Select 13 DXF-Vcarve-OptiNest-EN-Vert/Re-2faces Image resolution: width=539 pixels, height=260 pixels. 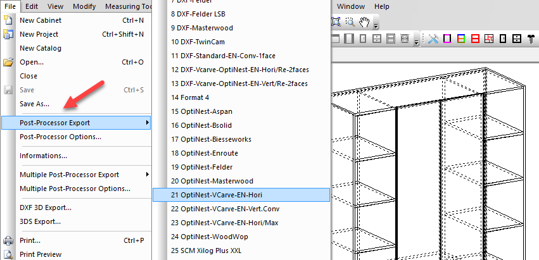[x=241, y=84]
